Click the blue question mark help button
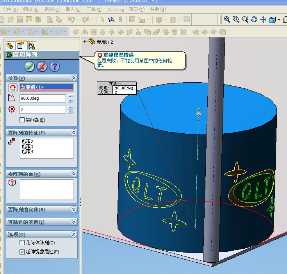Screen dimensions: 287x274 pos(54,66)
